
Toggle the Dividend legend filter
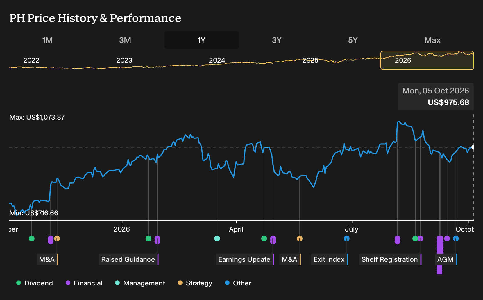point(35,283)
